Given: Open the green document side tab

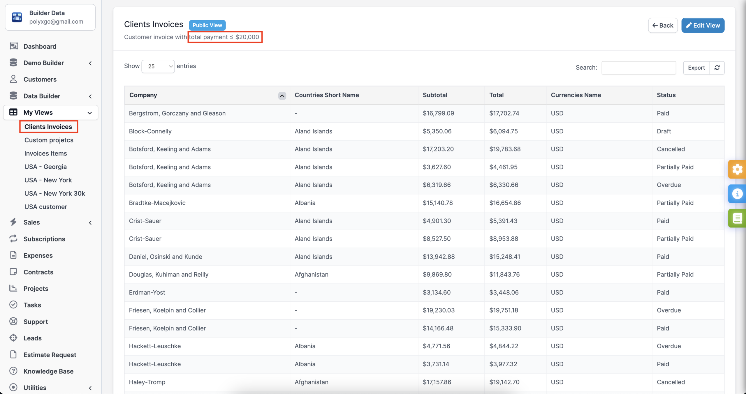Looking at the screenshot, I should tap(737, 218).
